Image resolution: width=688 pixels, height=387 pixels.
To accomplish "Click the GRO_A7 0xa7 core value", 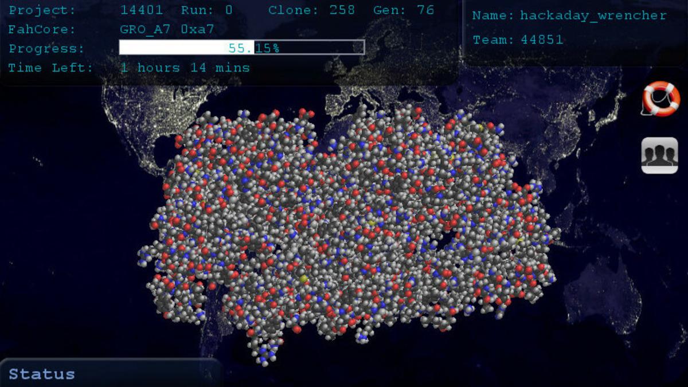I will point(166,29).
